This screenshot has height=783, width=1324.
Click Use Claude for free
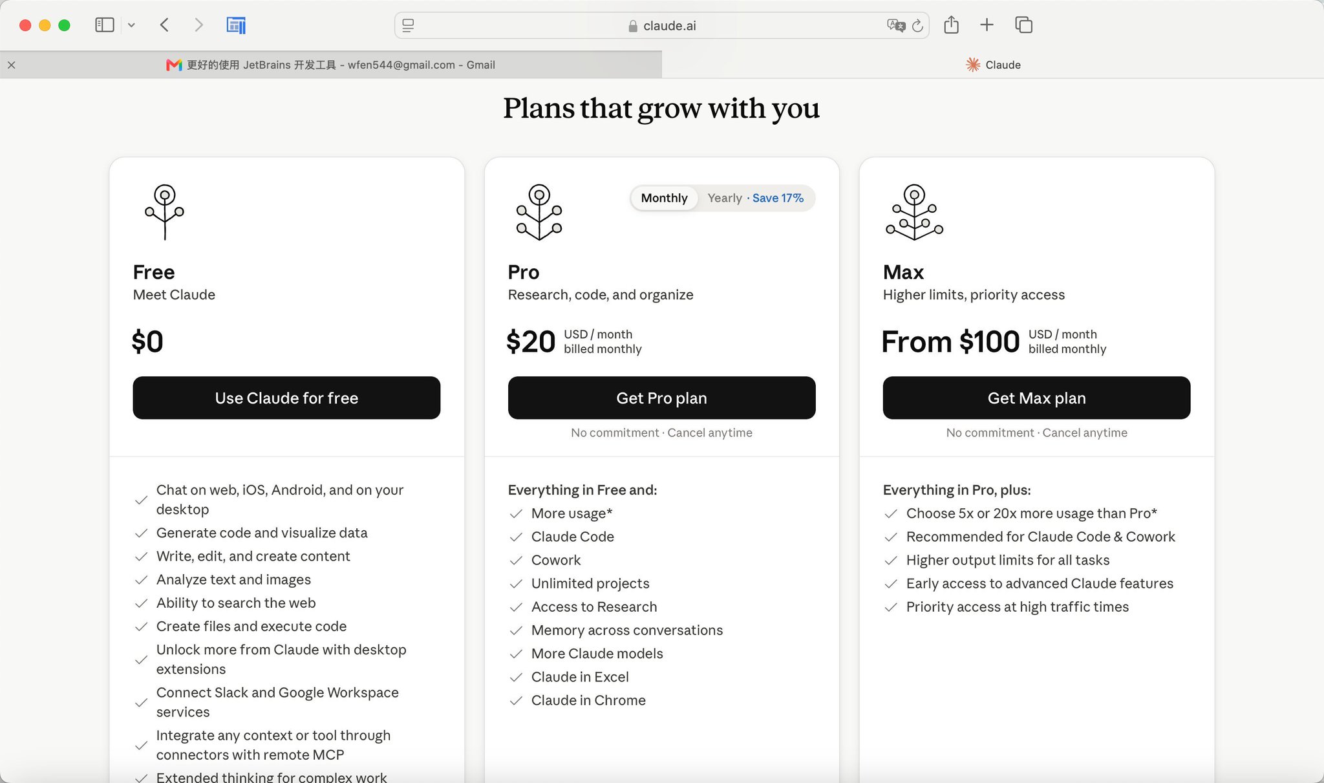click(x=286, y=398)
